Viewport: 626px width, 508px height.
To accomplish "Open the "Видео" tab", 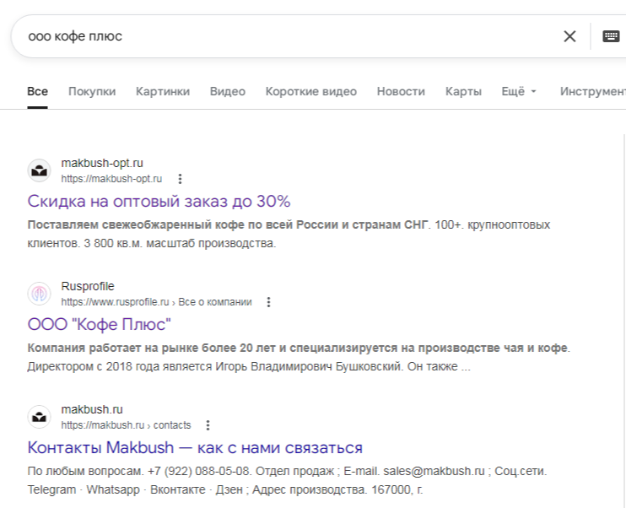I will coord(228,91).
